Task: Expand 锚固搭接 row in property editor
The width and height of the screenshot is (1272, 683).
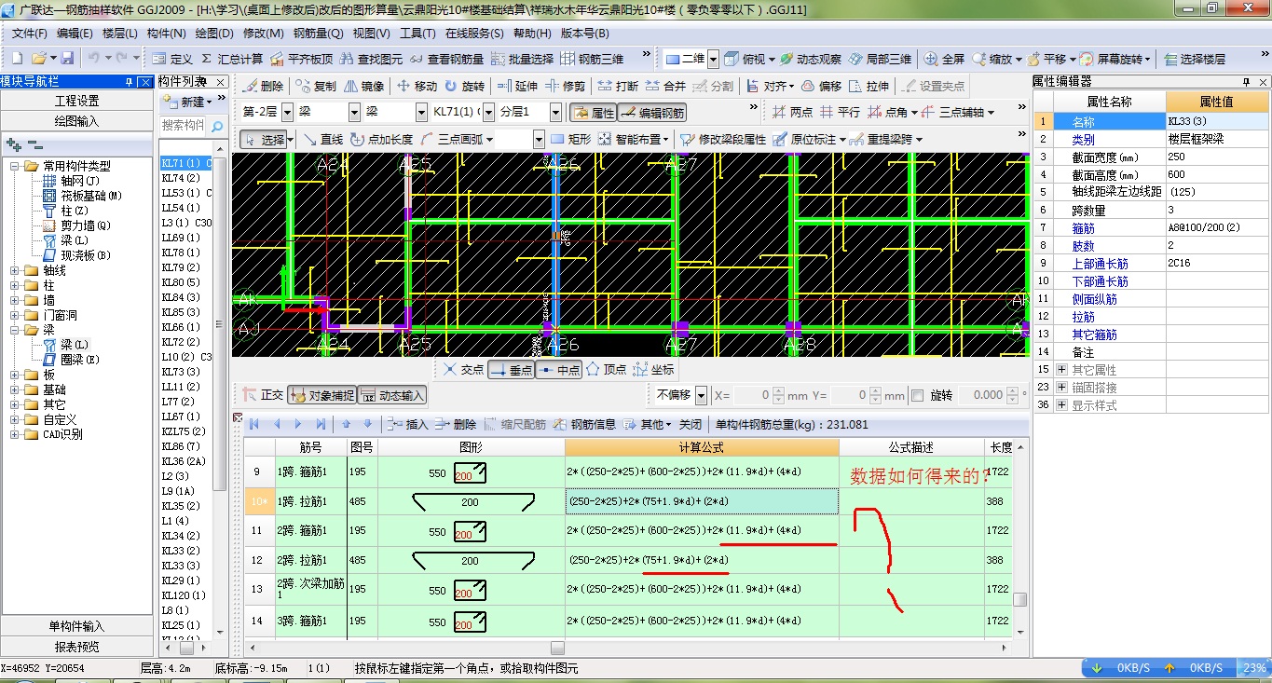Action: point(1061,388)
